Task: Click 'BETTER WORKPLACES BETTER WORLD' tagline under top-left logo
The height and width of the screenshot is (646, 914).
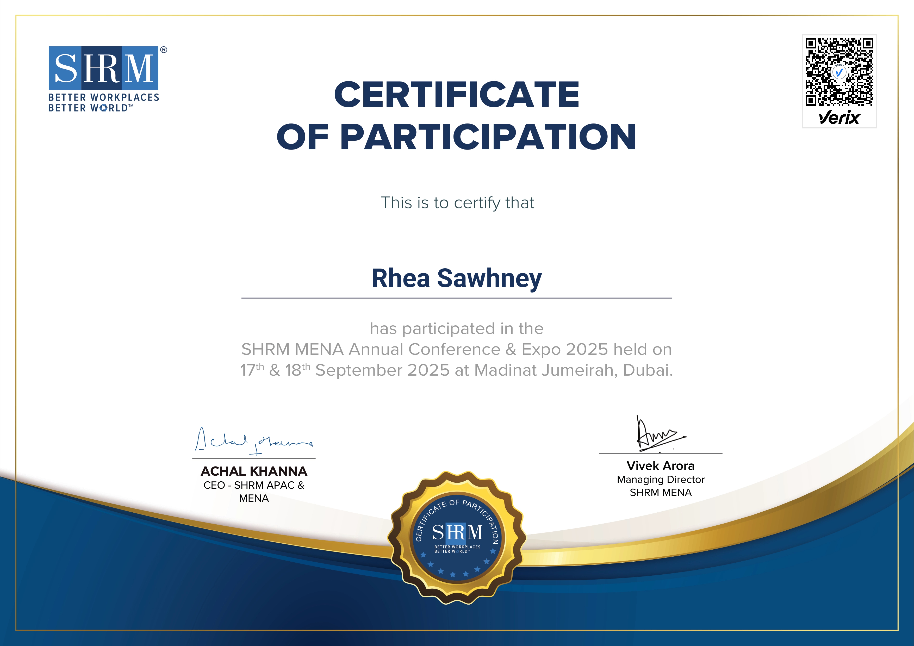Action: (103, 103)
